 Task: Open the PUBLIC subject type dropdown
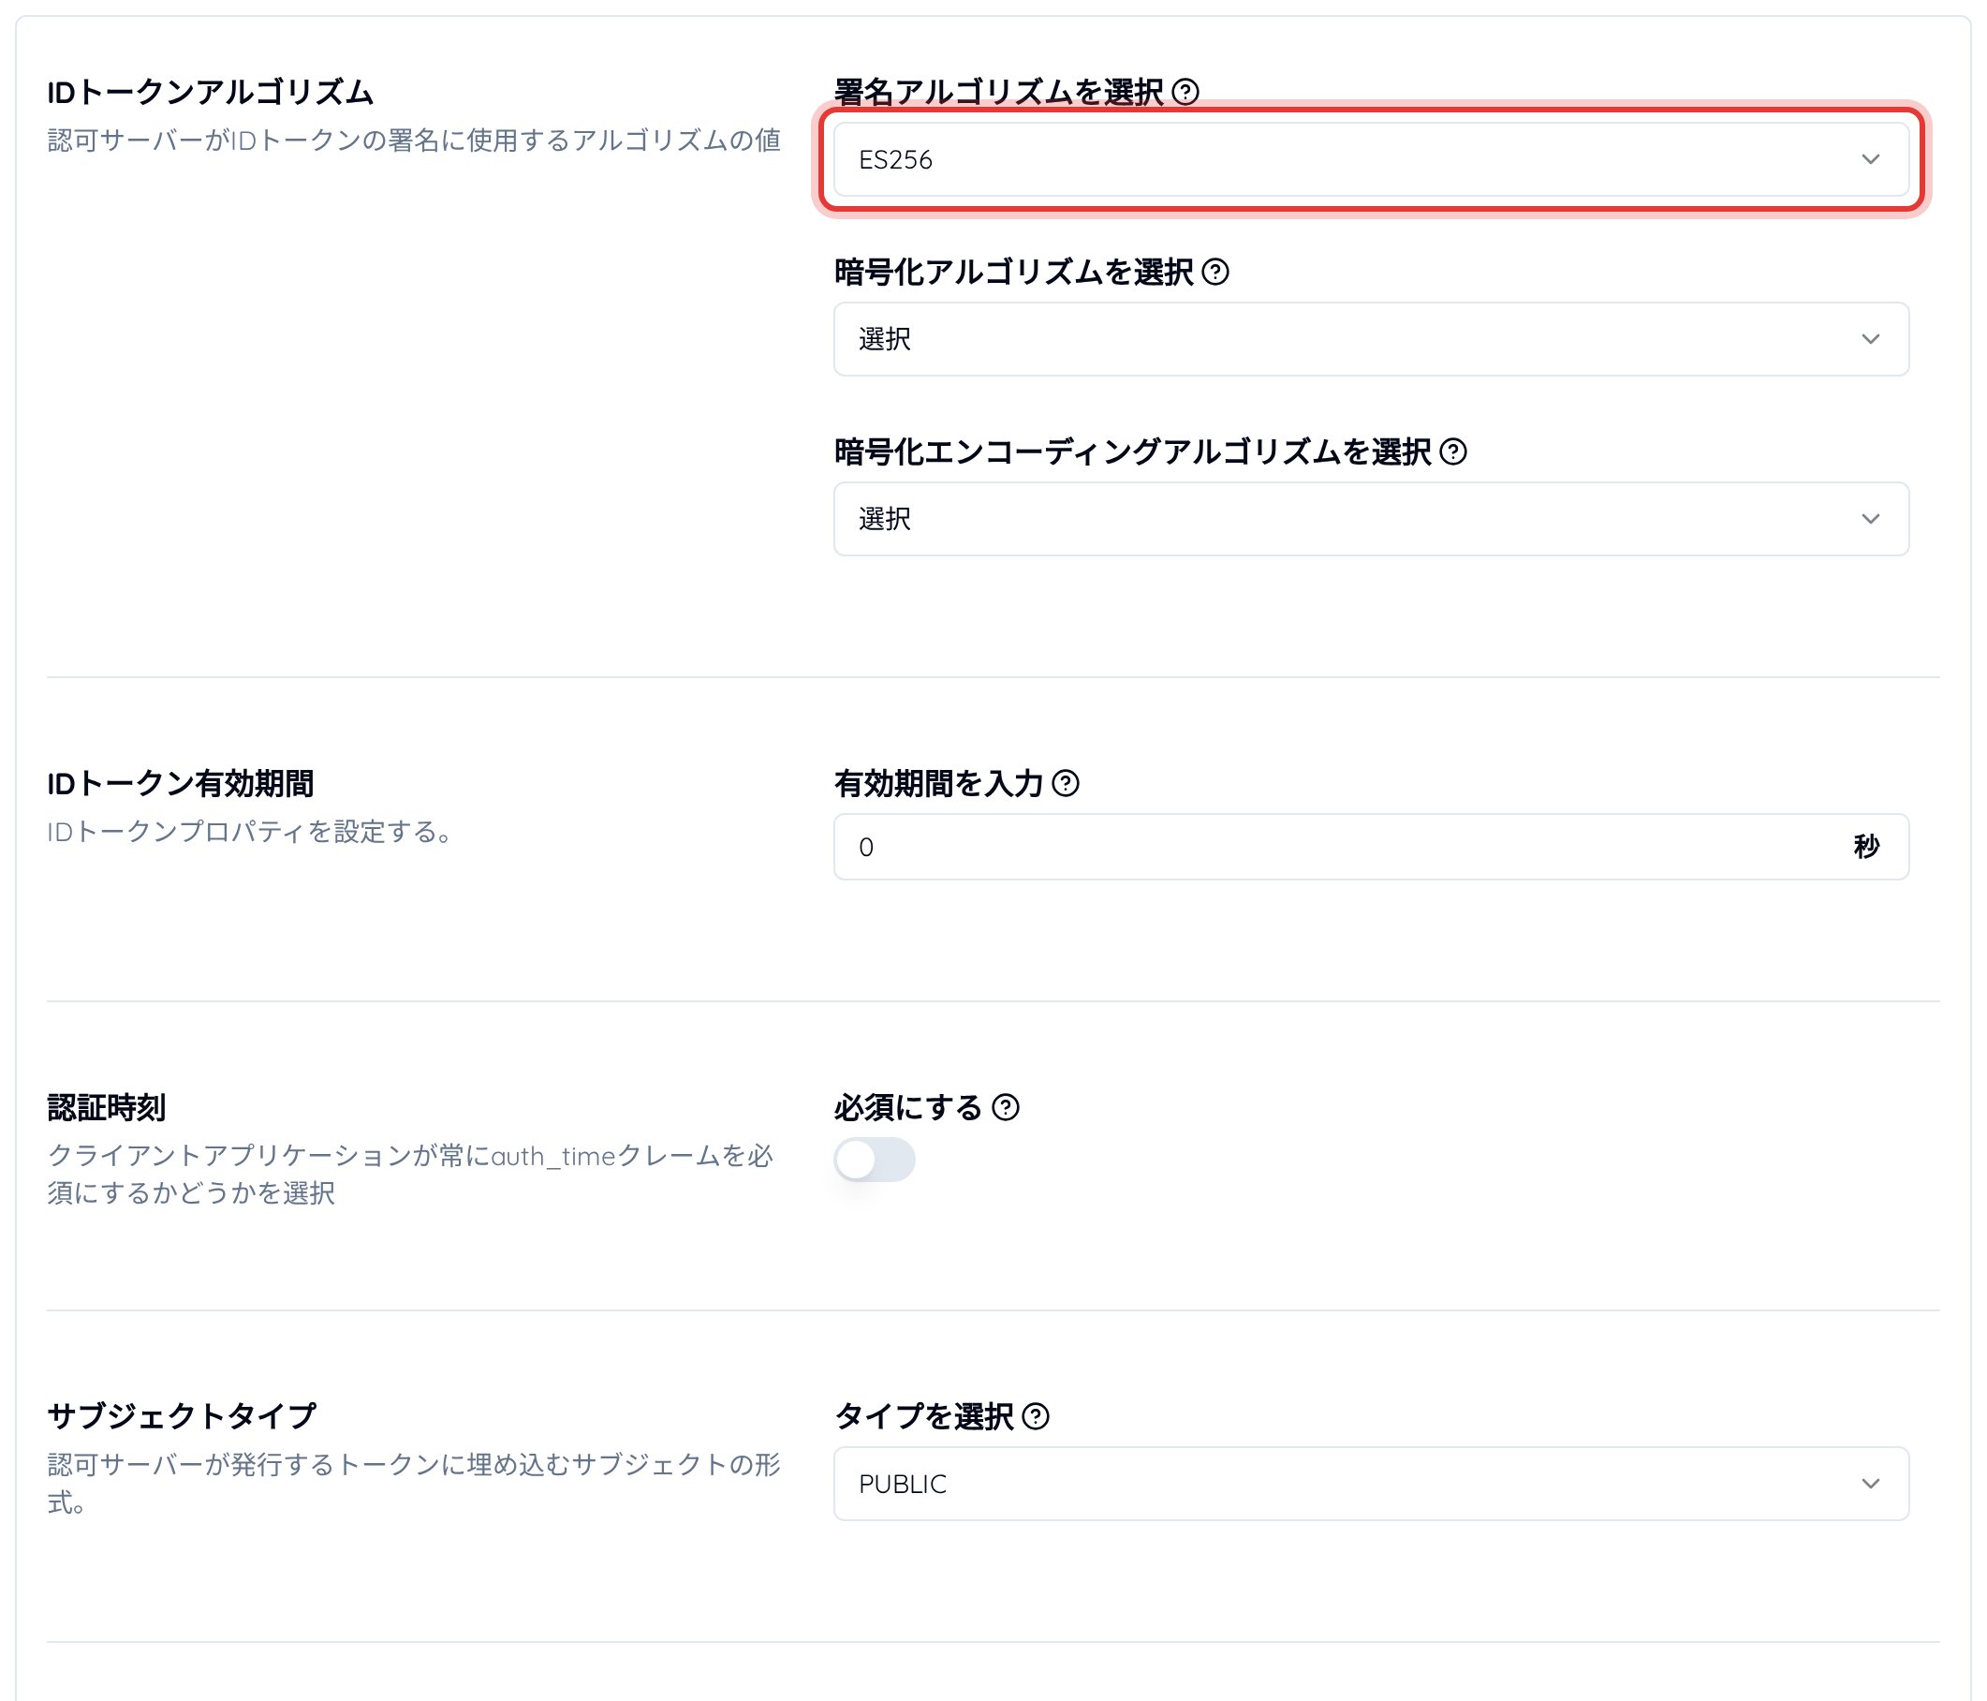(1372, 1485)
